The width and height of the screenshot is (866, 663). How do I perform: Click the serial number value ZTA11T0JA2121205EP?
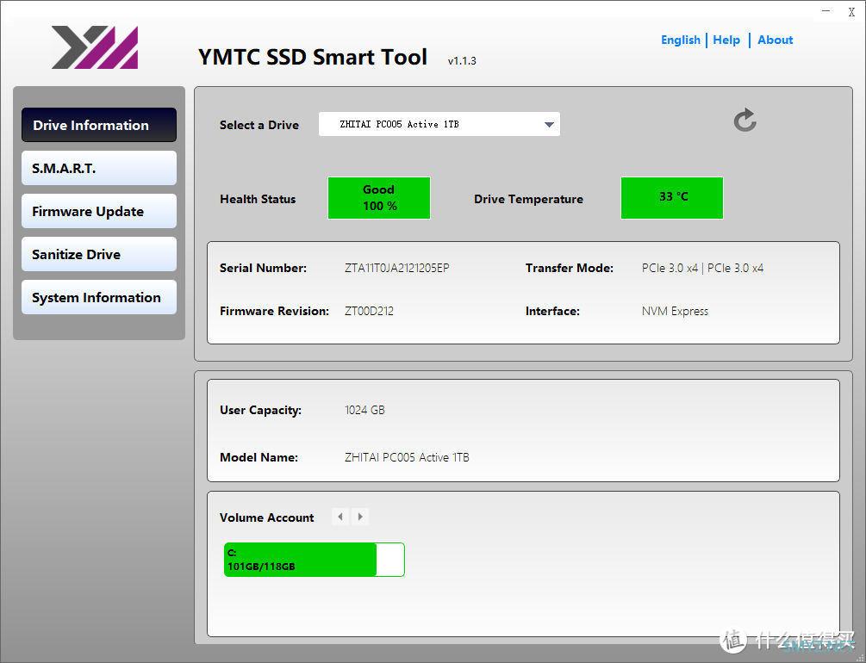pos(396,268)
